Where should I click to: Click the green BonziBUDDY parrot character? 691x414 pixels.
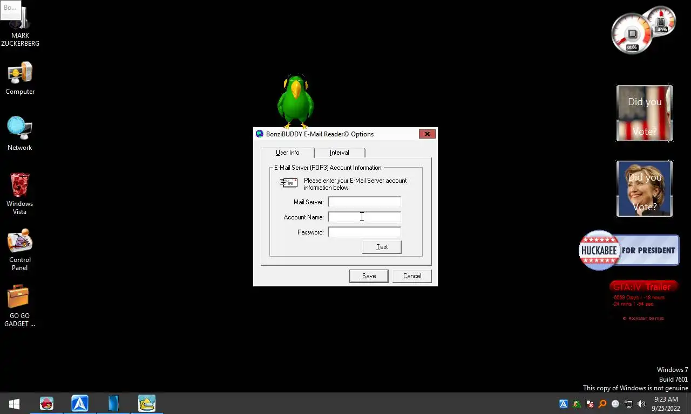(295, 101)
